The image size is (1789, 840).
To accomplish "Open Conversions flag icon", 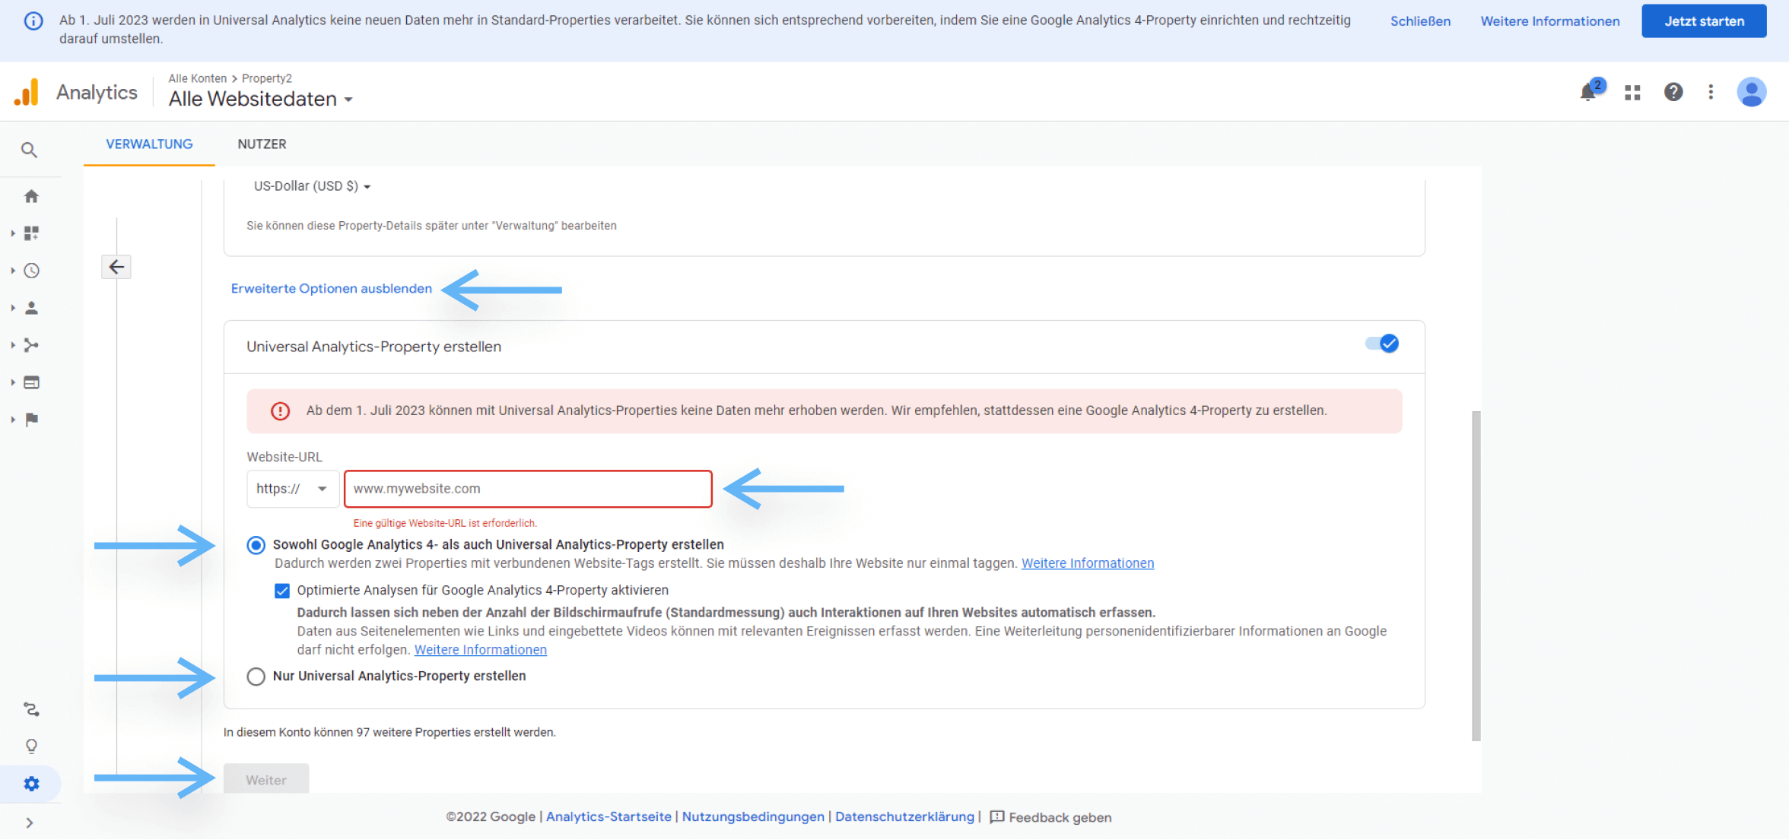I will tap(31, 420).
